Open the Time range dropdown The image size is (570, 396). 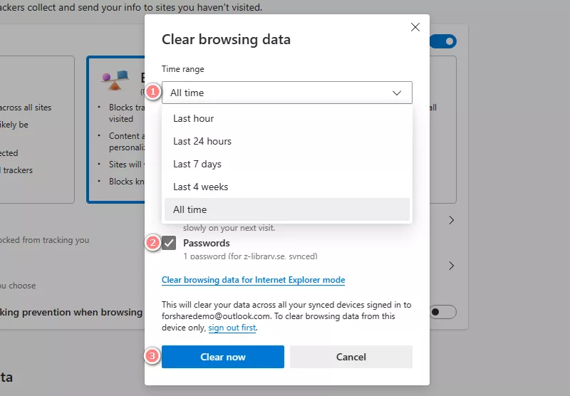click(x=287, y=93)
